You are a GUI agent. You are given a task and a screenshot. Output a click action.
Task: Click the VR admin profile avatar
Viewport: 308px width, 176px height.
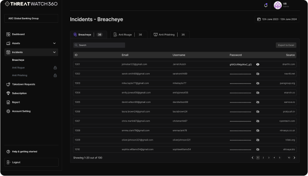click(278, 5)
